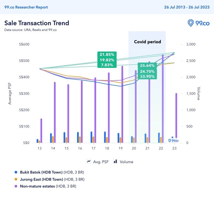The height and width of the screenshot is (219, 214).
Task: Click the rotated Volume axis title
Action: pos(199,93)
